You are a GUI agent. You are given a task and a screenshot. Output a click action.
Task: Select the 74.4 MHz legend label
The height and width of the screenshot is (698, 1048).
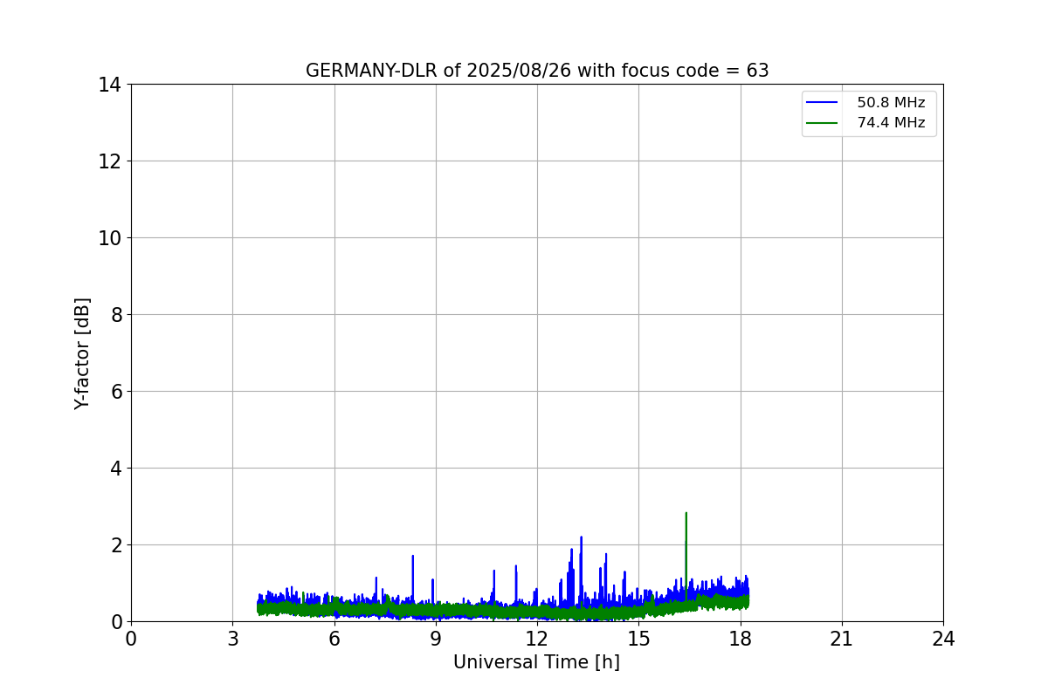pyautogui.click(x=891, y=123)
